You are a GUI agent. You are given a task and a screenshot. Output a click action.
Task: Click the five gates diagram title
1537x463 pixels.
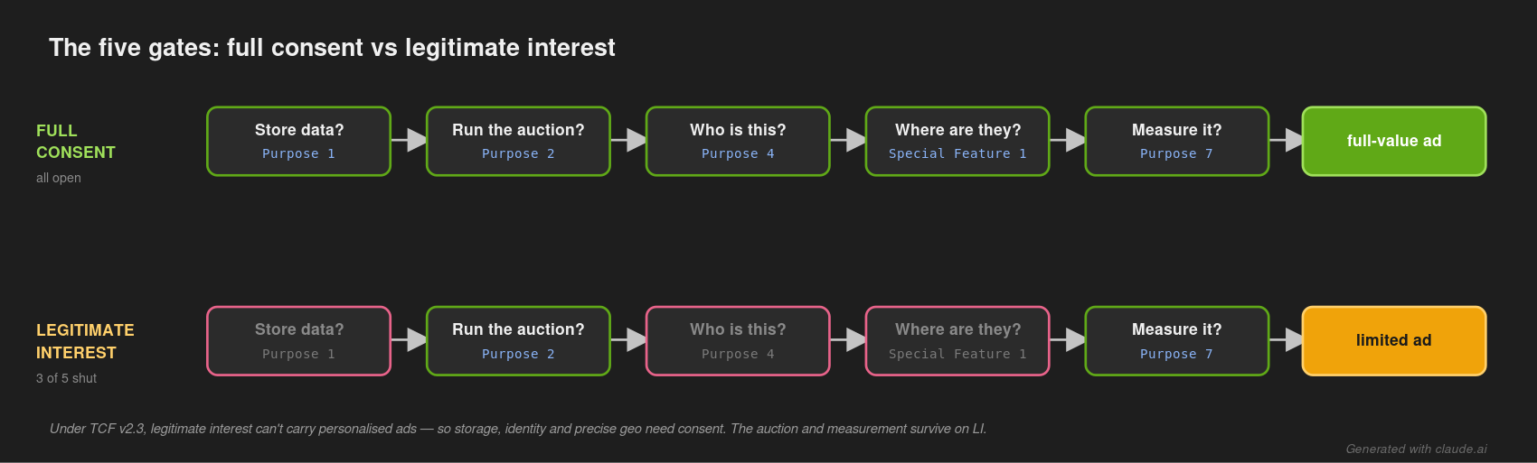pos(332,48)
